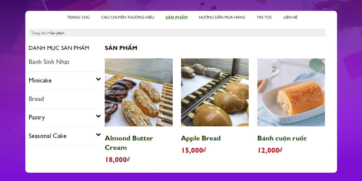Open the Almond Butter Cream photo
The width and height of the screenshot is (362, 181).
pyautogui.click(x=139, y=92)
